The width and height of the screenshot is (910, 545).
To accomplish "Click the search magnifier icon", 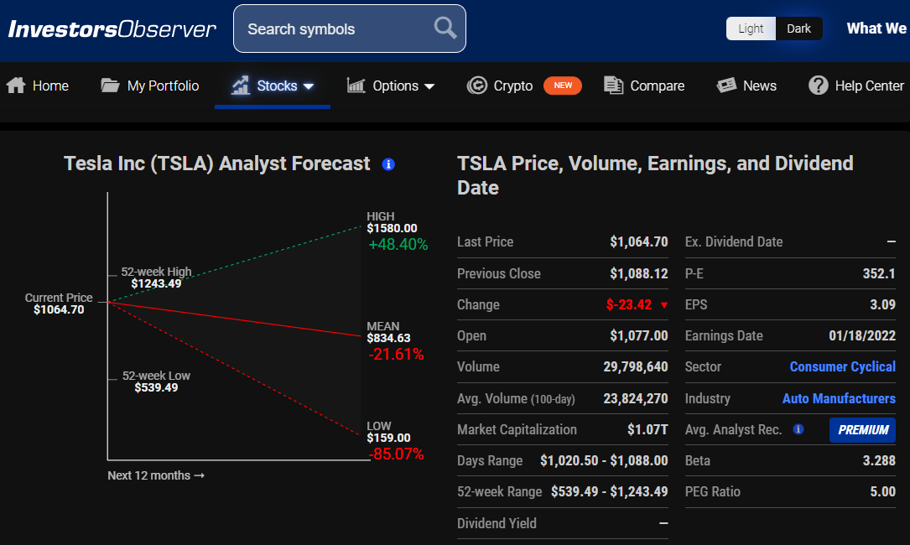I will tap(445, 28).
